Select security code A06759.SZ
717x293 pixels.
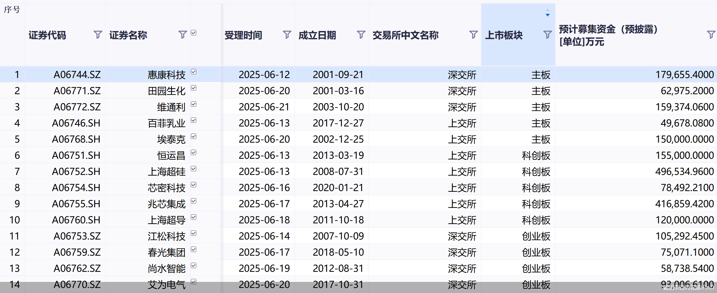point(77,252)
